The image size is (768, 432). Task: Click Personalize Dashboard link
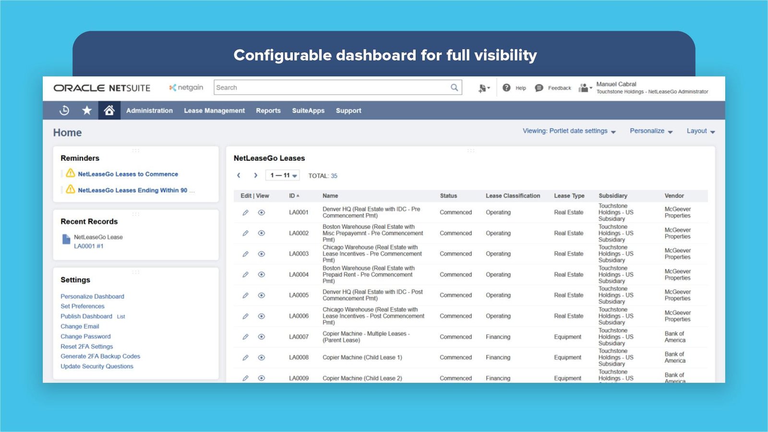92,297
